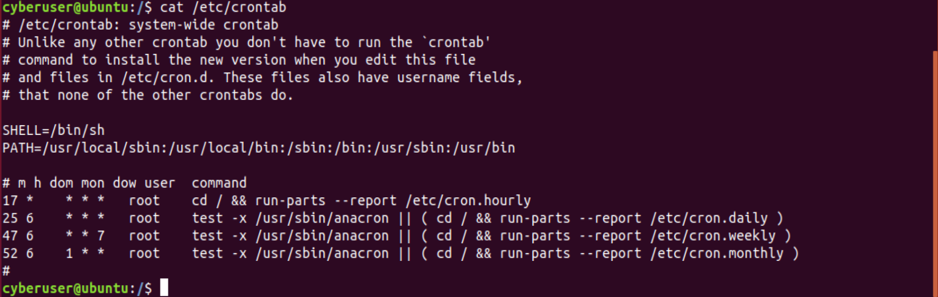Click the /etc/cron.monthly path
This screenshot has height=297, width=938.
tap(717, 253)
